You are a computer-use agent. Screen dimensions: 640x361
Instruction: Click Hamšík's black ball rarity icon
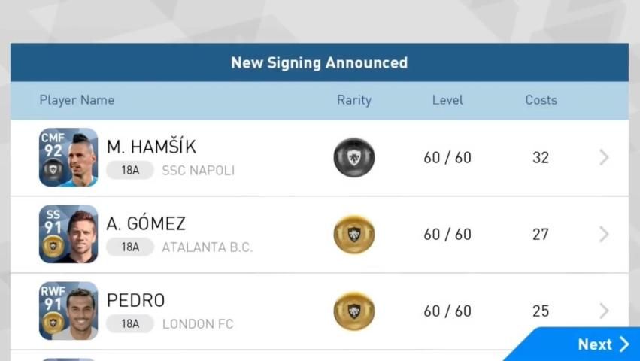pyautogui.click(x=354, y=158)
